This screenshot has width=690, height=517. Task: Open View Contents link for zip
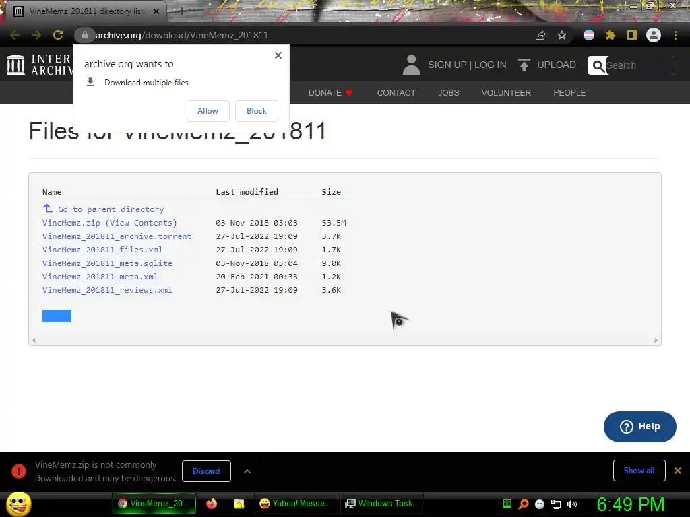click(141, 223)
